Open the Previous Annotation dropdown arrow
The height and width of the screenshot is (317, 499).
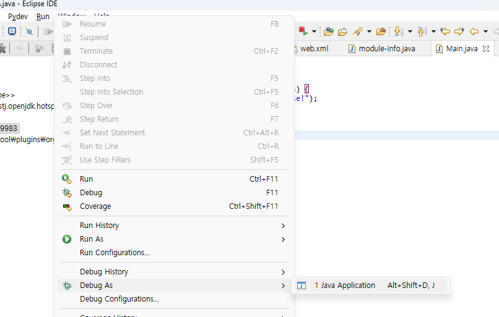[433, 32]
